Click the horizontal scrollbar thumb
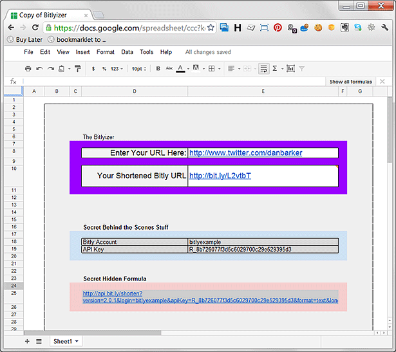 [93, 333]
